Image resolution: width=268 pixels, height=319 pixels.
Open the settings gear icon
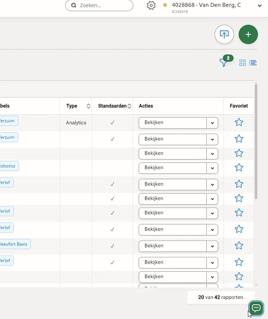pos(151,5)
